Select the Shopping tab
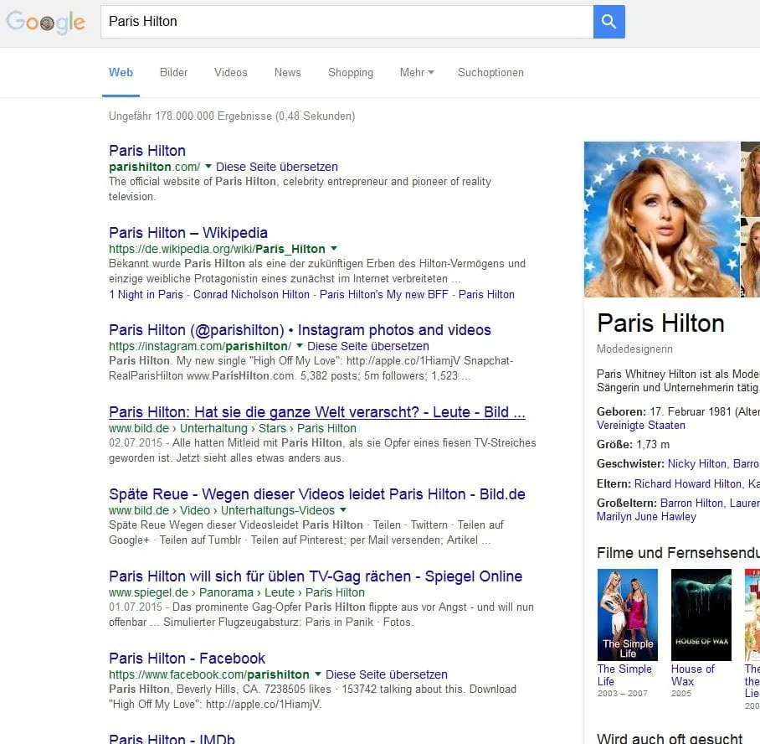 (x=350, y=73)
